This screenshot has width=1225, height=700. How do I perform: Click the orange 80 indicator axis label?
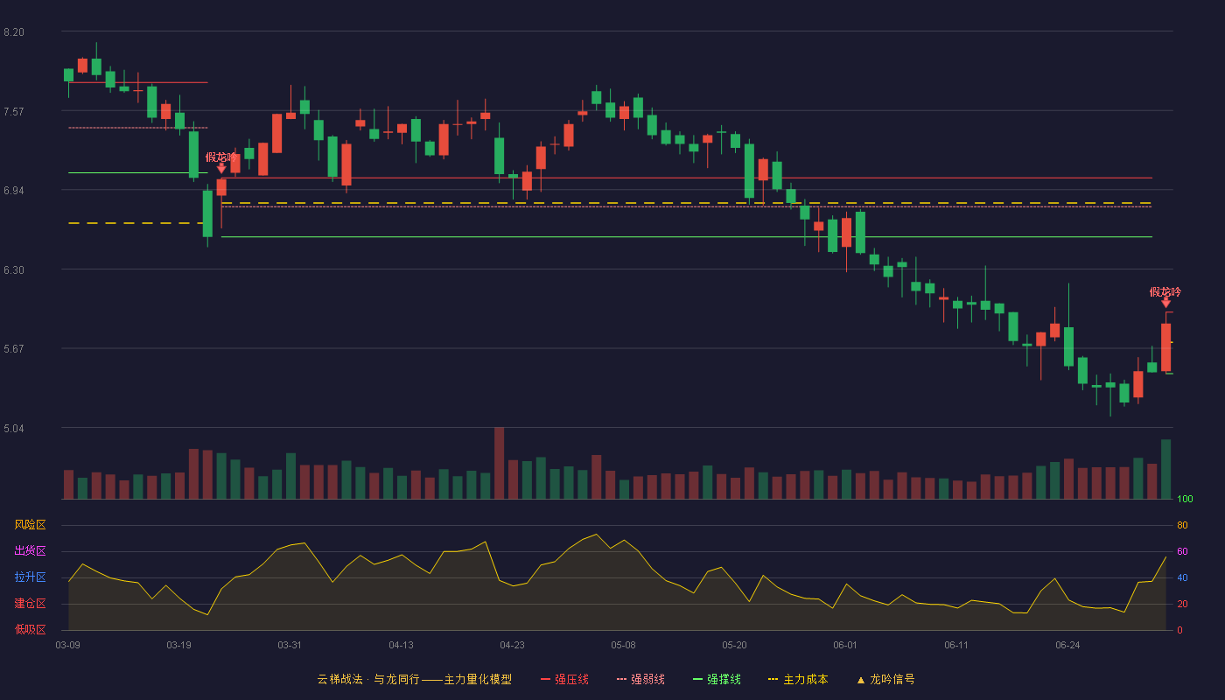[1182, 525]
